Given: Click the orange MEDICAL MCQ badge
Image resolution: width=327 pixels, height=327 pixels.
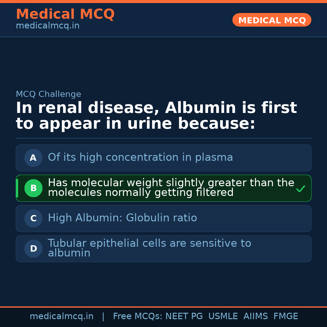Looking at the screenshot, I should coord(272,20).
